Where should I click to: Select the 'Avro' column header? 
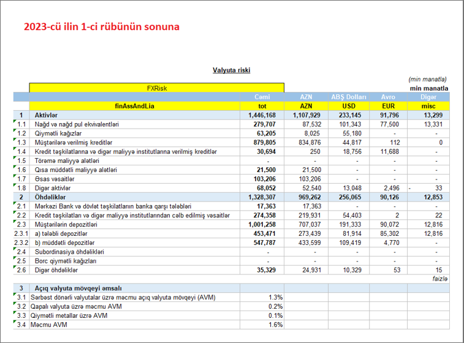tap(387, 97)
